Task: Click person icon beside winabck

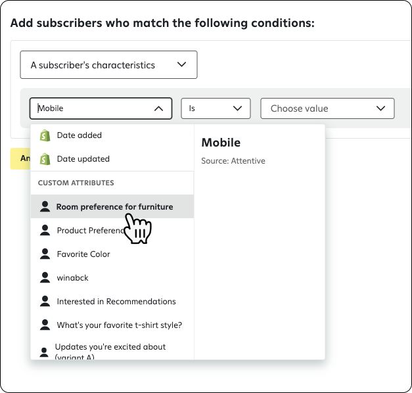Action: coord(45,277)
